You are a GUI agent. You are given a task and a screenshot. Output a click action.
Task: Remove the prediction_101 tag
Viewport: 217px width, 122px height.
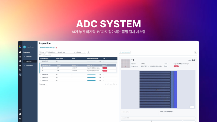coord(129,112)
